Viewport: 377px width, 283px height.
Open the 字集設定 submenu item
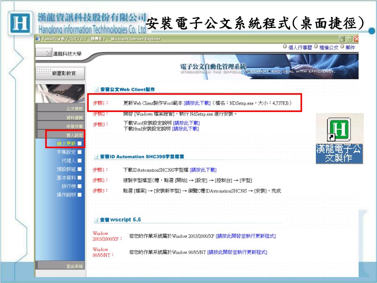(66, 152)
